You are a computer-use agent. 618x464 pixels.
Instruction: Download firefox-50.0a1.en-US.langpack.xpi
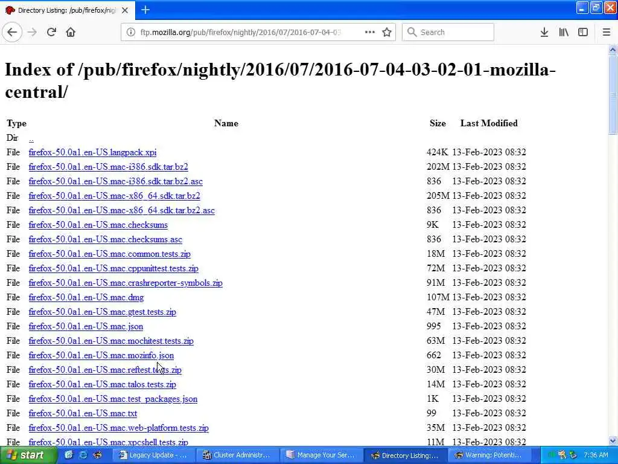click(92, 152)
